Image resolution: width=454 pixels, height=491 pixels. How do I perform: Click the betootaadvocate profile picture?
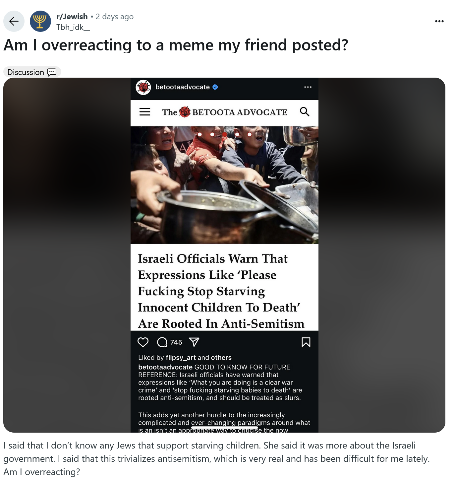coord(143,87)
